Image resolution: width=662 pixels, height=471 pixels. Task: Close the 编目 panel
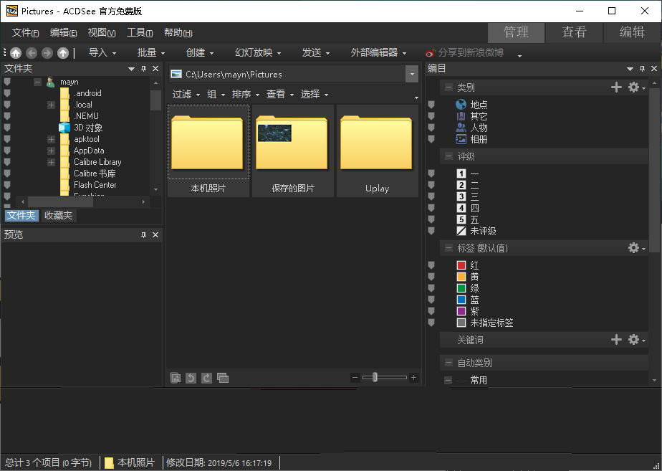pos(654,68)
